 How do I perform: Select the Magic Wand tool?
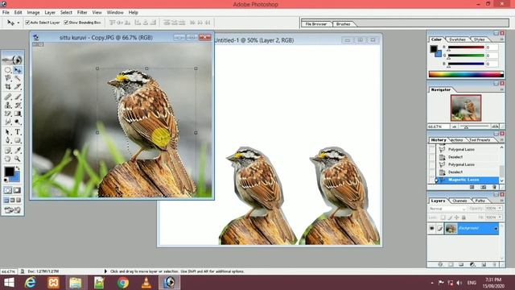pos(18,78)
